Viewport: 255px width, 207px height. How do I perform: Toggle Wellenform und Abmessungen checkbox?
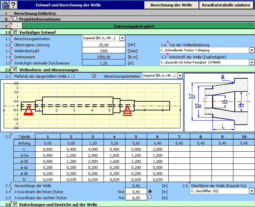15,69
